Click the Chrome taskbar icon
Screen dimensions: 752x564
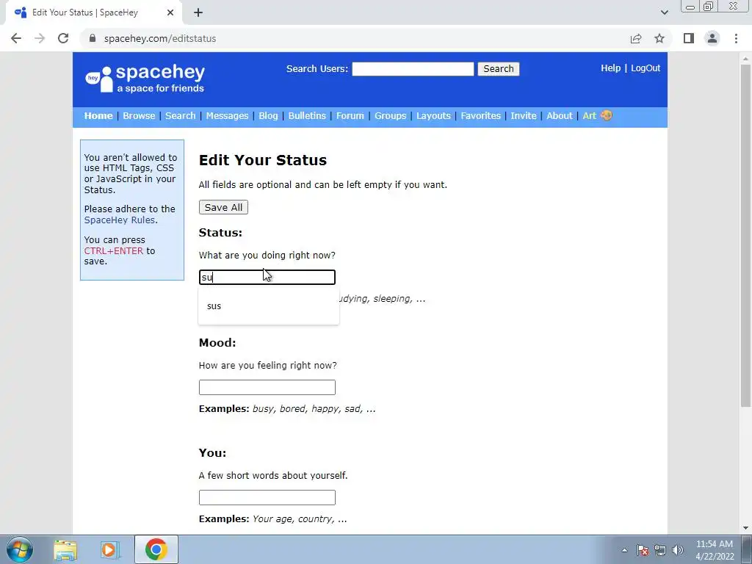click(156, 549)
